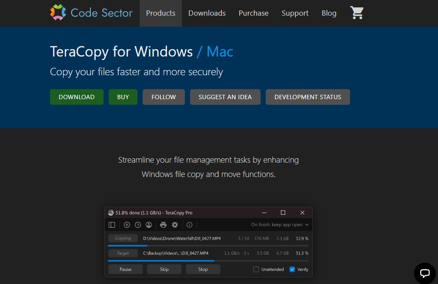Click the add files plus icon

point(127,225)
